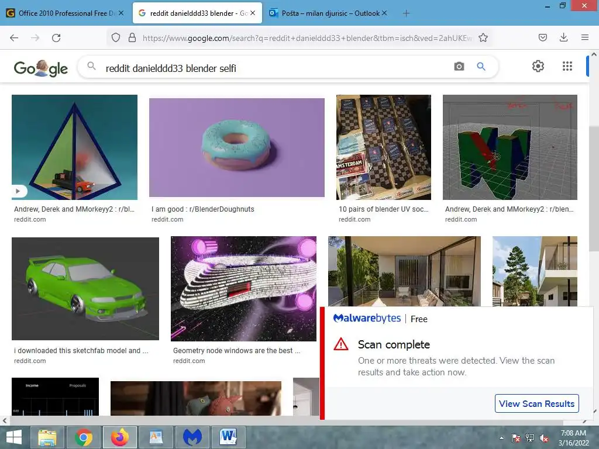The width and height of the screenshot is (599, 449).
Task: Open the Firefox hamburger menu
Action: click(584, 37)
